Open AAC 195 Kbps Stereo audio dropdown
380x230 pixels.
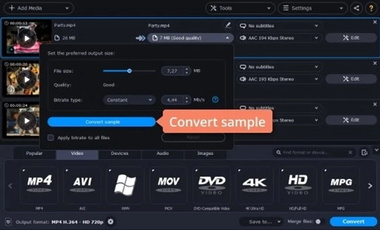pyautogui.click(x=279, y=79)
